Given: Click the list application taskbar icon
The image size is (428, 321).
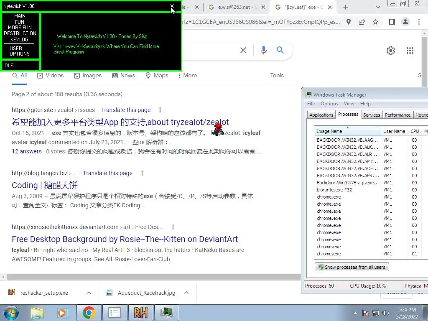Looking at the screenshot, I should click(x=115, y=313).
